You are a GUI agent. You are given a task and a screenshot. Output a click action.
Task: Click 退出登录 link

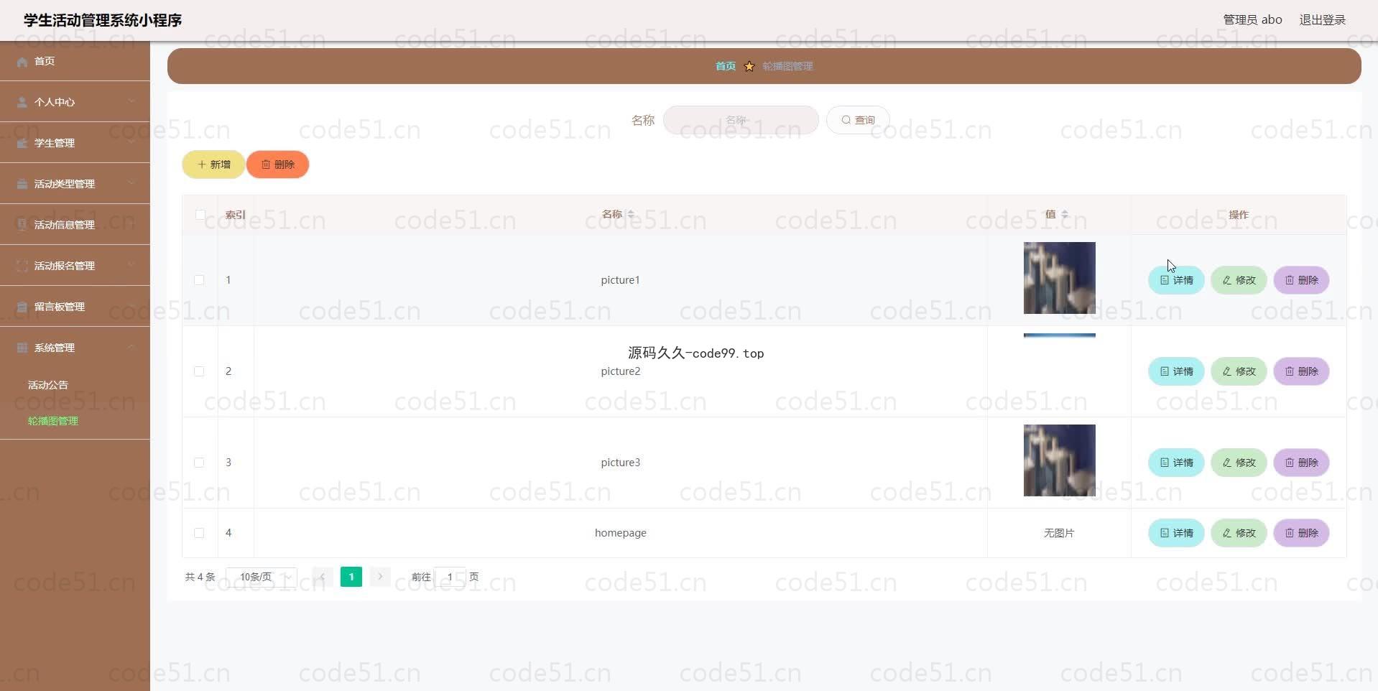point(1323,20)
